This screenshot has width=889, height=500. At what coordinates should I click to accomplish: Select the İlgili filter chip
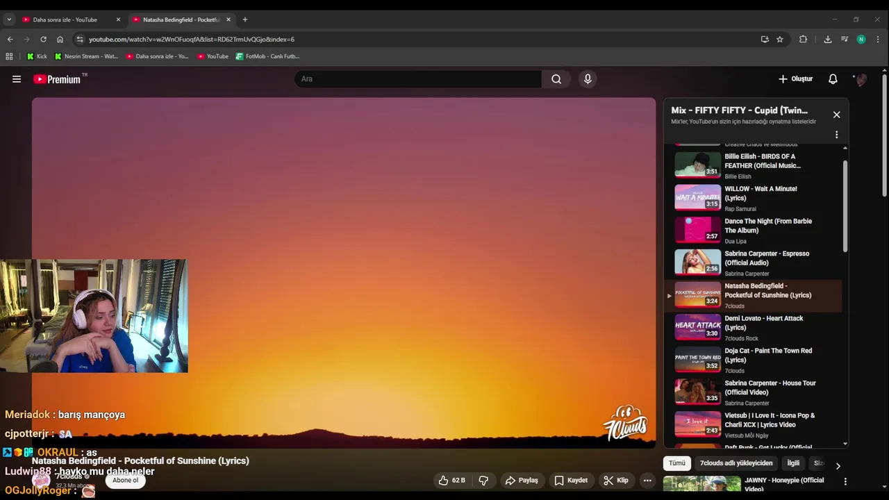pos(793,463)
